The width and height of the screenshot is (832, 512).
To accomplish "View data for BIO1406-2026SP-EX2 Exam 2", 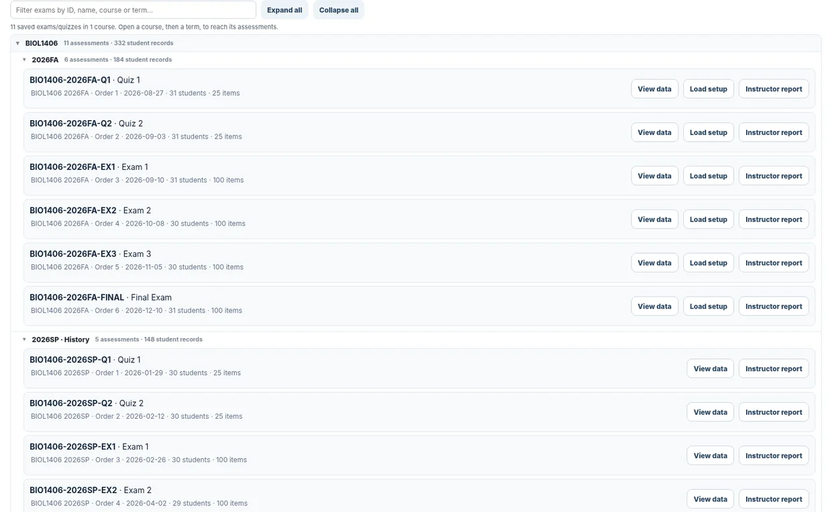I will [x=711, y=499].
